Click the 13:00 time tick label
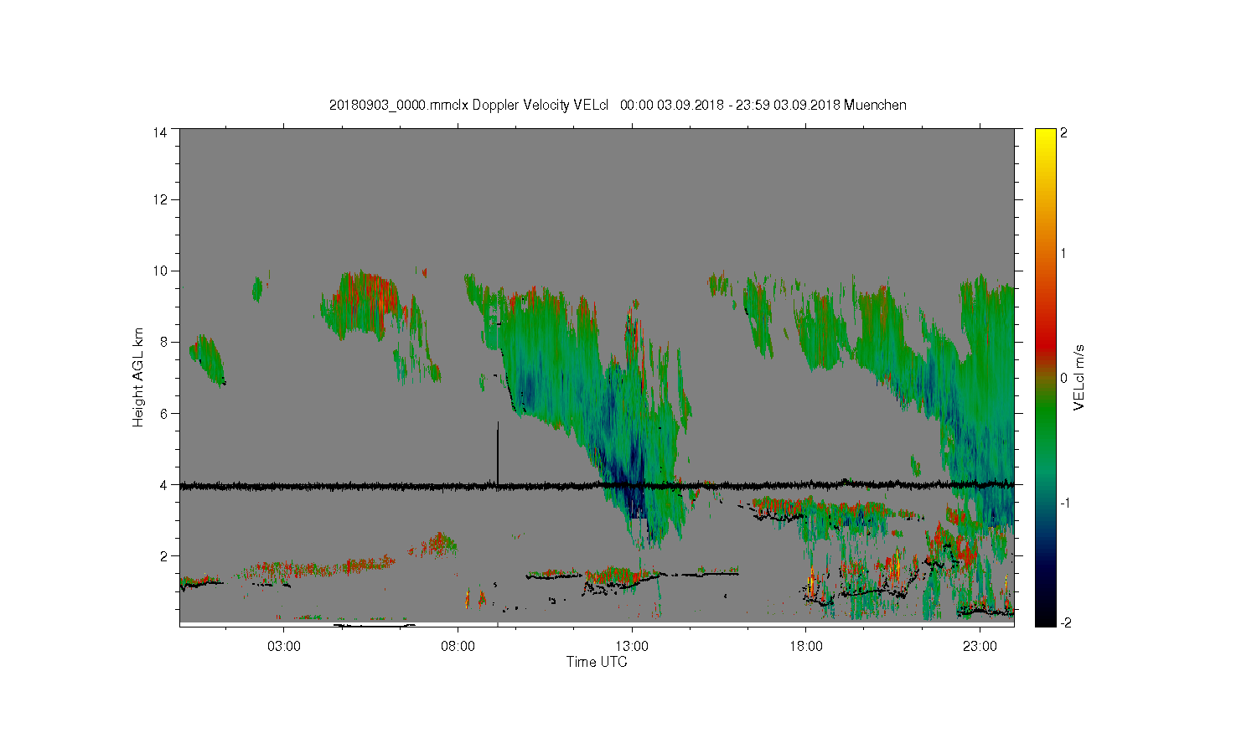1257x754 pixels. click(632, 647)
